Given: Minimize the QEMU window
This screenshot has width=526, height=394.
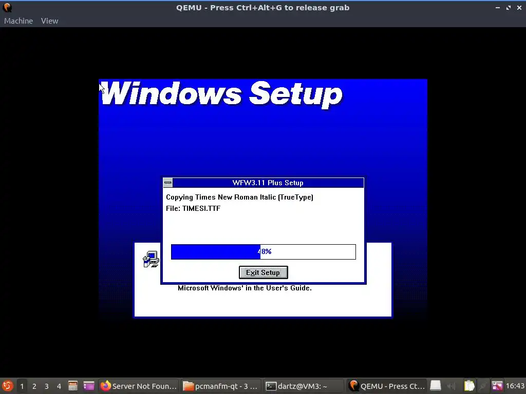Looking at the screenshot, I should pyautogui.click(x=497, y=7).
